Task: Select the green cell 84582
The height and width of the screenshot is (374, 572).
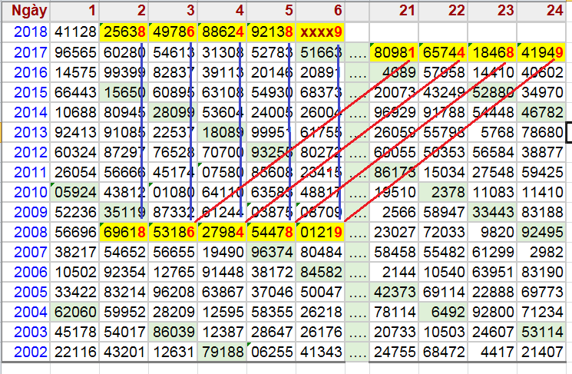Action: [x=320, y=272]
